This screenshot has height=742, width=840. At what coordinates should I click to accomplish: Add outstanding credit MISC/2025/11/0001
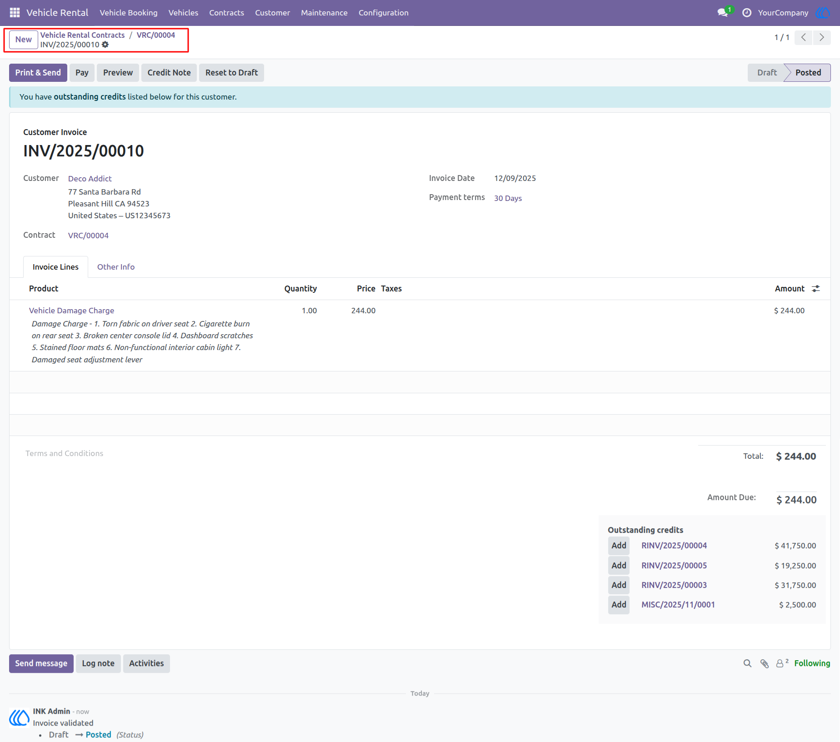(x=619, y=605)
